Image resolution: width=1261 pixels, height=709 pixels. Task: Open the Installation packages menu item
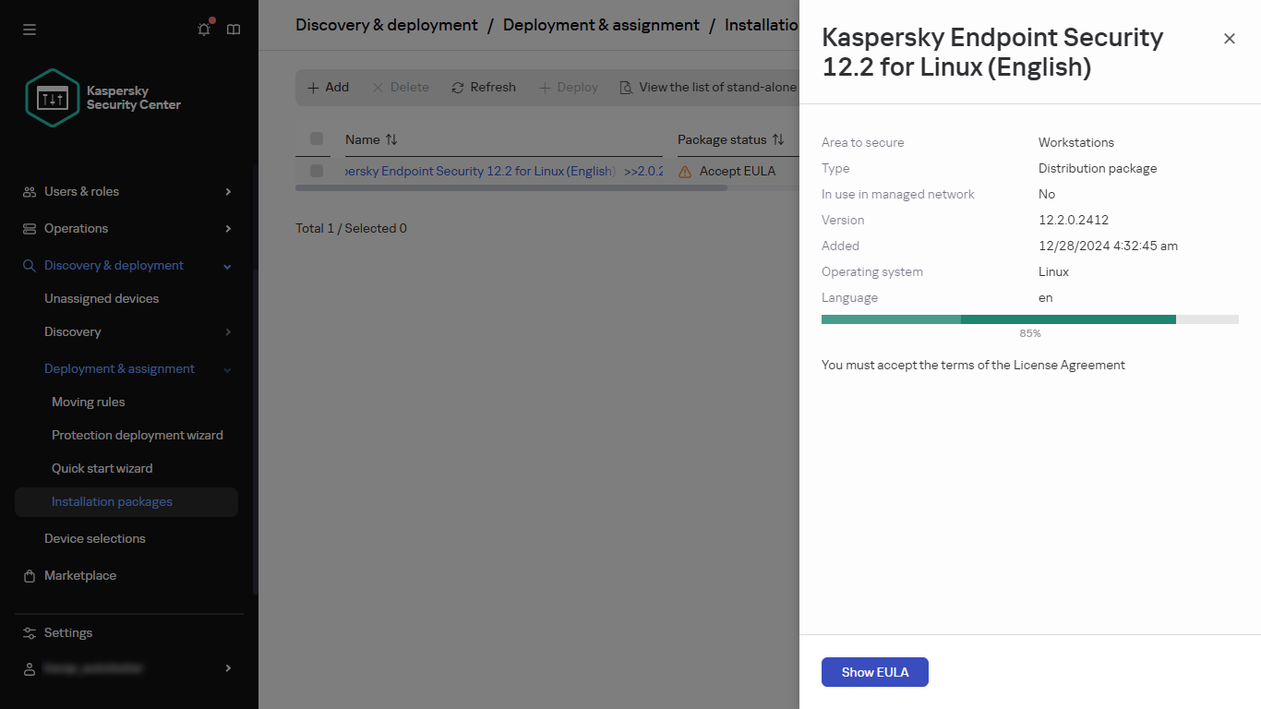point(113,501)
